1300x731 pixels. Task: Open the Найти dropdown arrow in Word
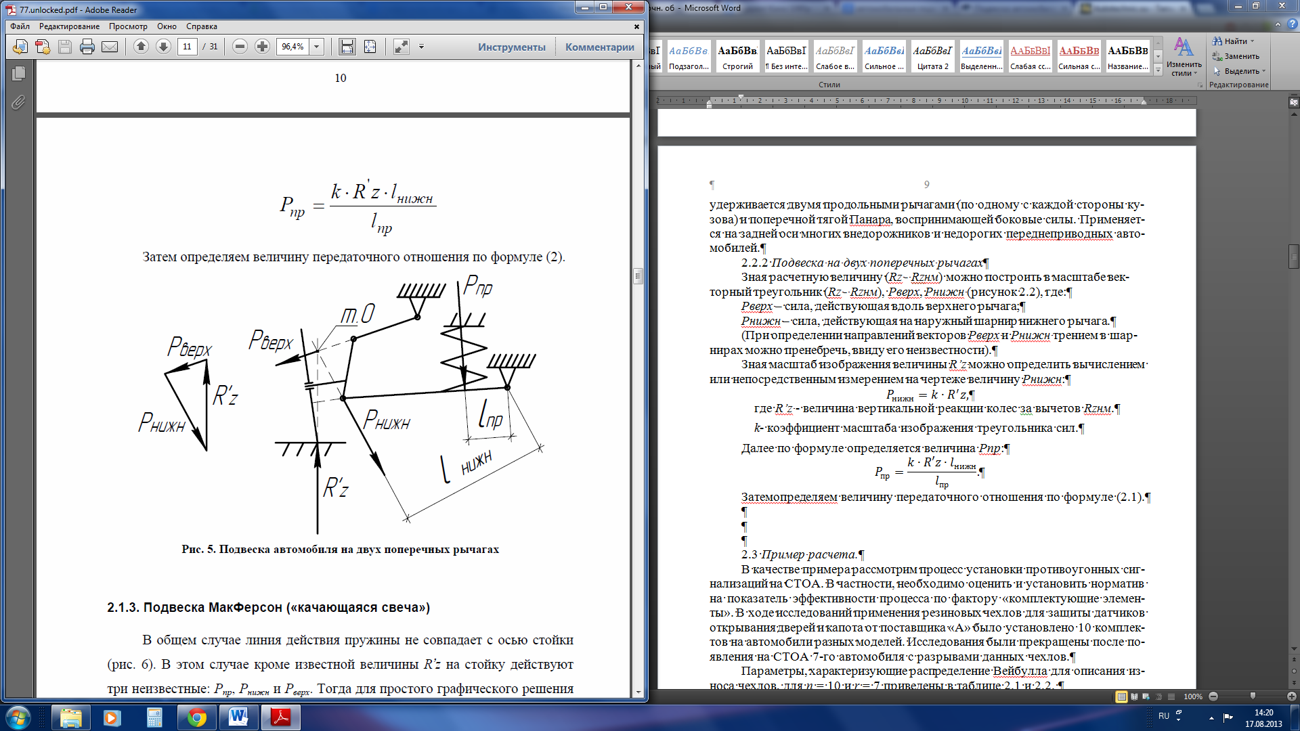[1253, 41]
